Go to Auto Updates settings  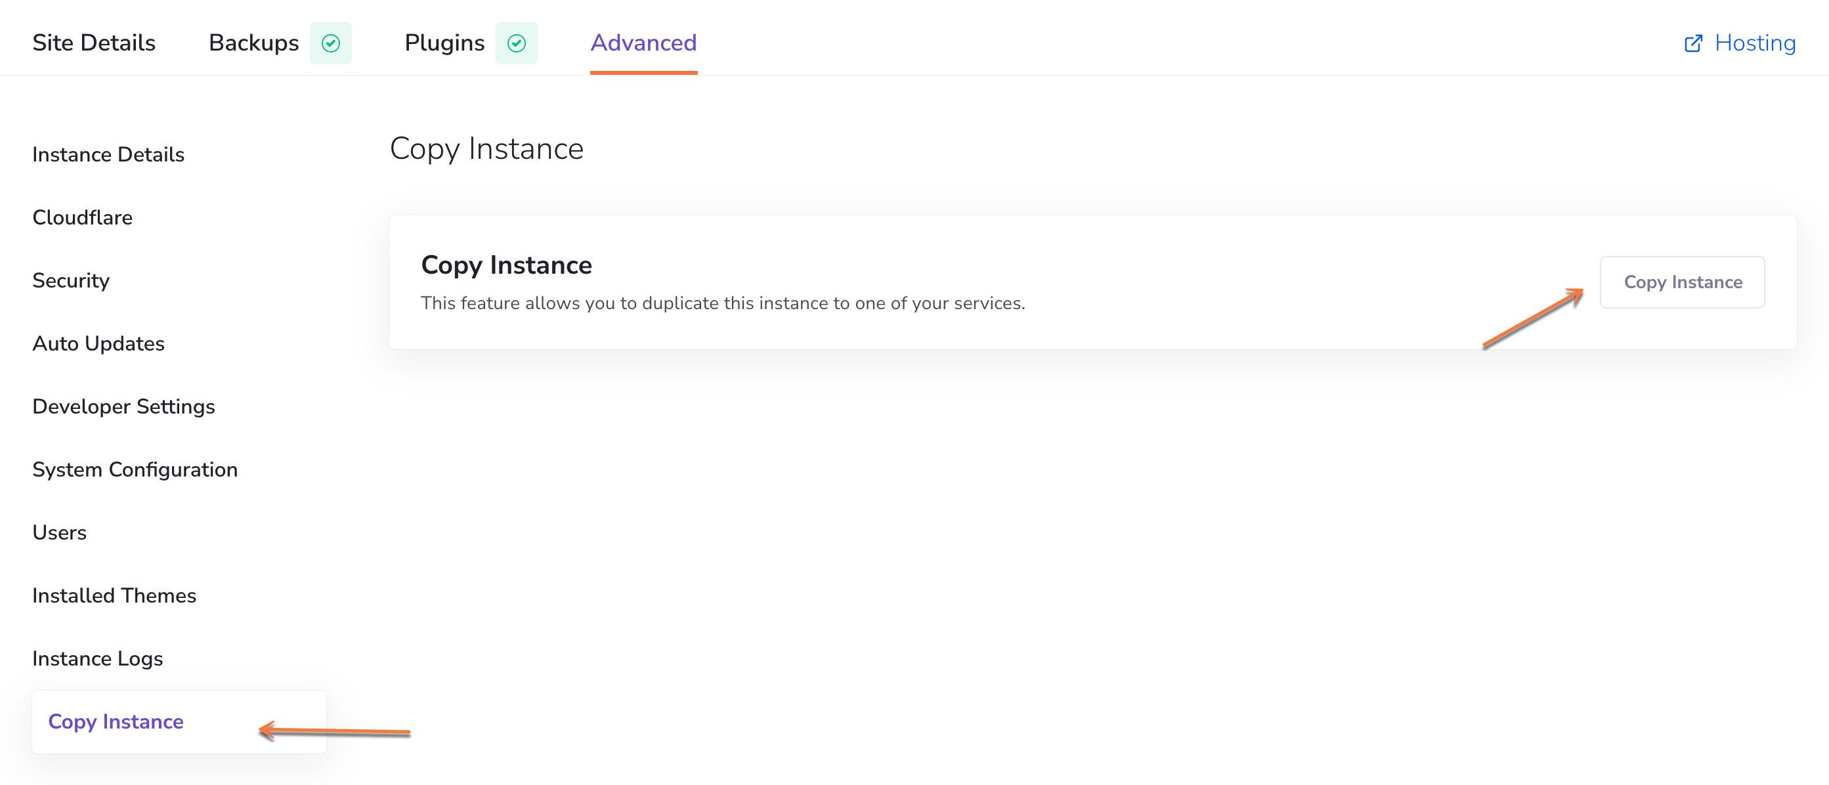pyautogui.click(x=98, y=343)
